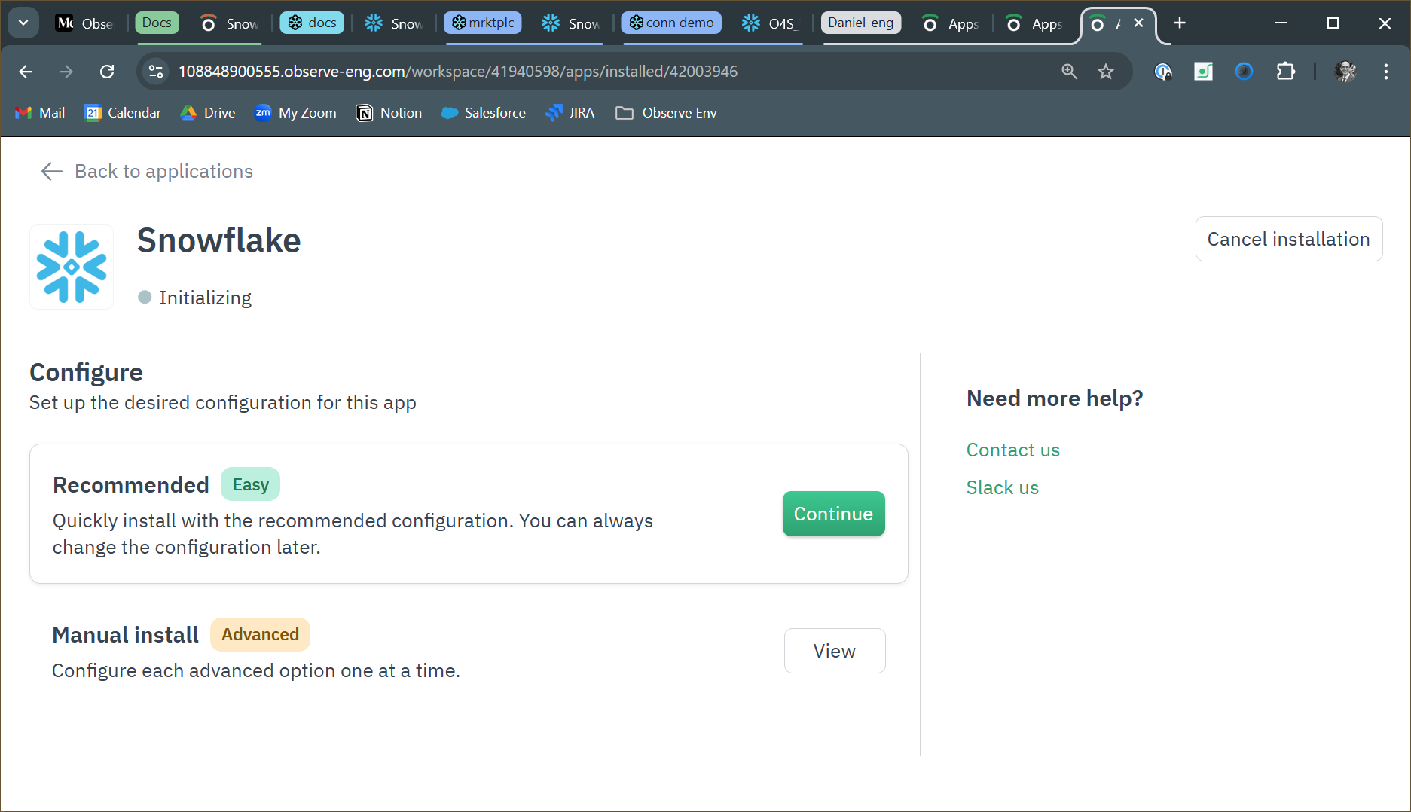The image size is (1411, 812).
Task: Click the Advanced badge
Action: pyautogui.click(x=260, y=634)
